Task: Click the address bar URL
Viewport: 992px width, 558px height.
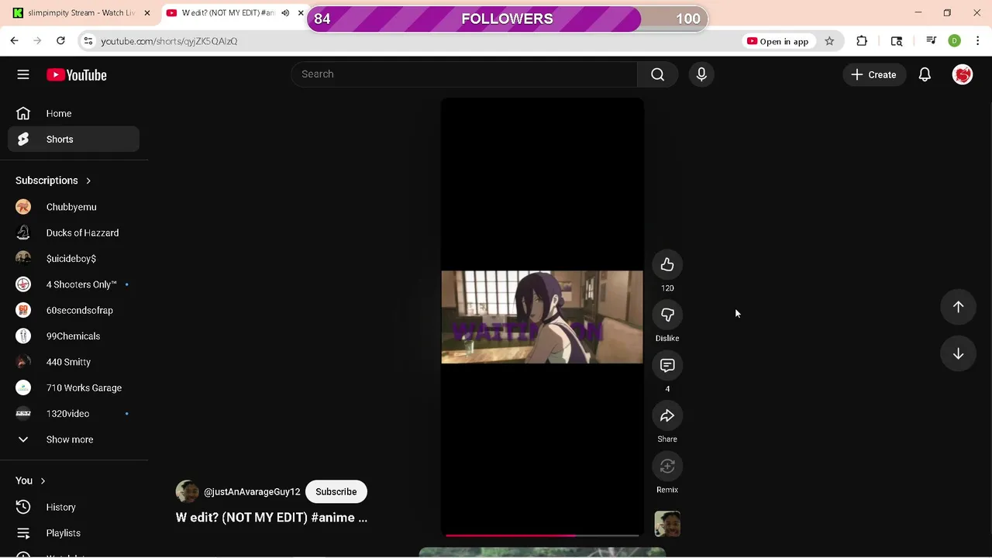Action: click(x=169, y=41)
